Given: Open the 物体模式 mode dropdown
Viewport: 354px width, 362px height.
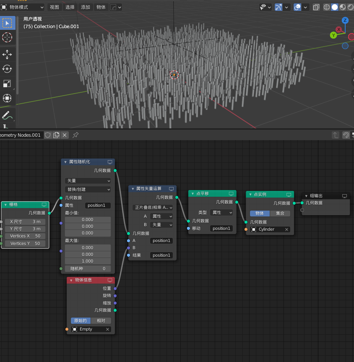Looking at the screenshot, I should [x=23, y=7].
